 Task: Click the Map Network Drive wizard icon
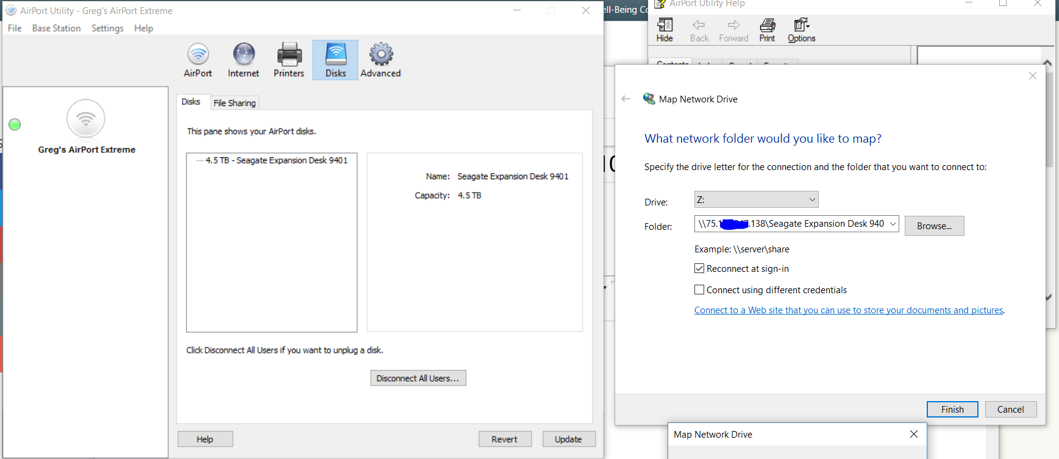(x=649, y=99)
